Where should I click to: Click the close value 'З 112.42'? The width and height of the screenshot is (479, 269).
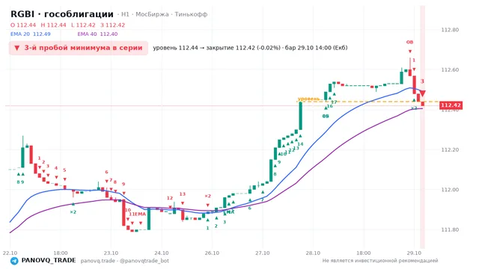pos(113,25)
